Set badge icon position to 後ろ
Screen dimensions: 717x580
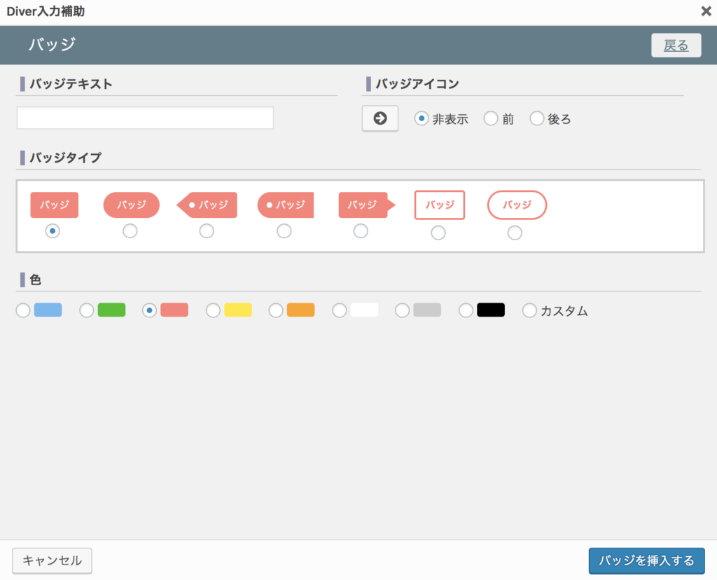point(537,119)
